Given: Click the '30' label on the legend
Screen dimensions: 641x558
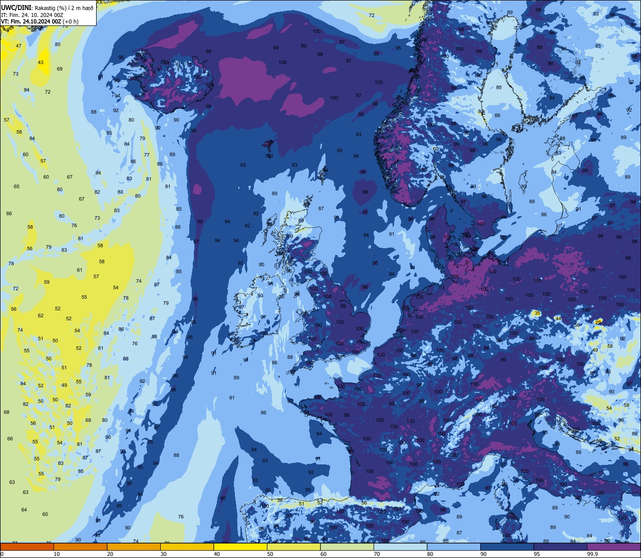Looking at the screenshot, I should tap(163, 554).
